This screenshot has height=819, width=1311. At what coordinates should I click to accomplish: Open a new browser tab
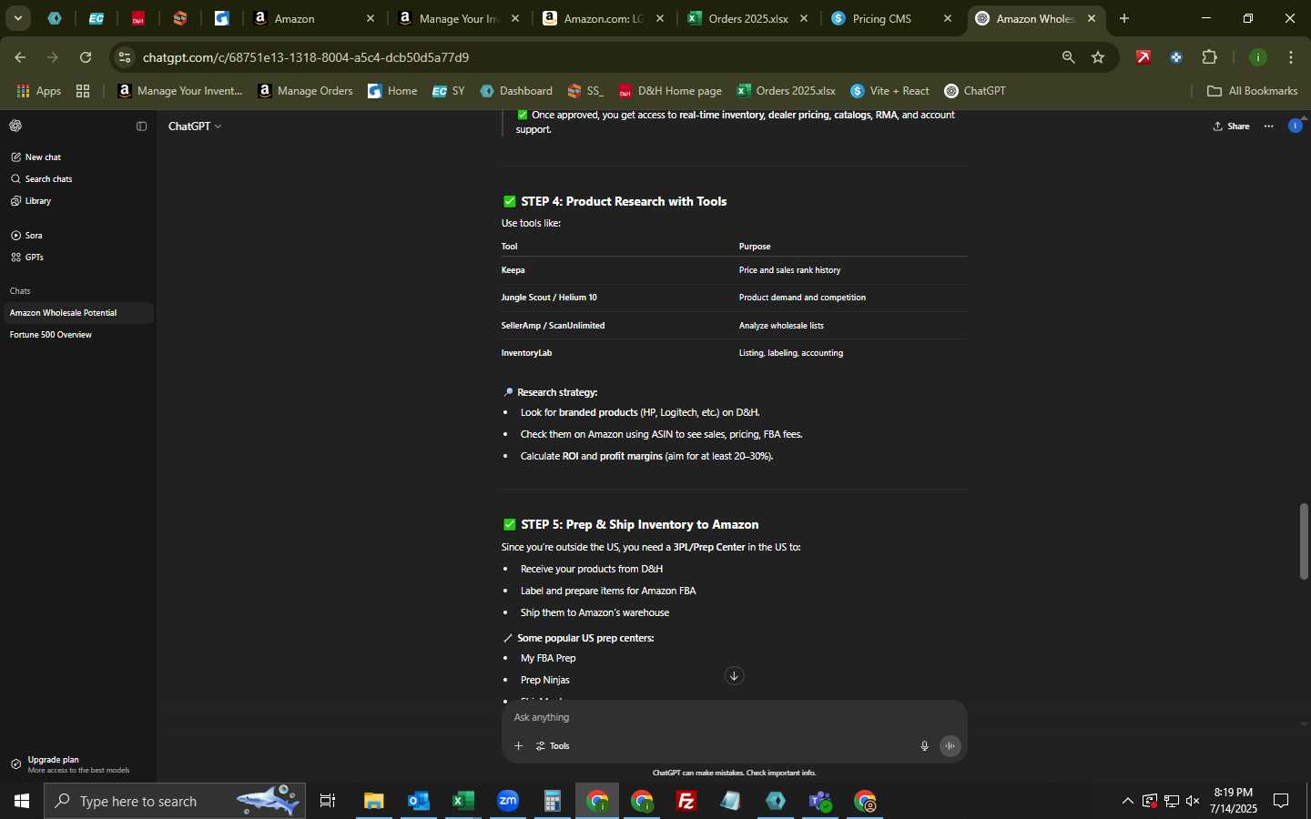1124,18
